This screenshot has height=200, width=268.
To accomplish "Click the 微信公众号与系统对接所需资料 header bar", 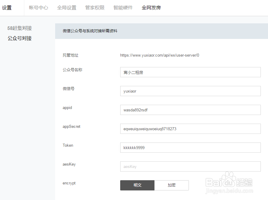I will (161, 31).
